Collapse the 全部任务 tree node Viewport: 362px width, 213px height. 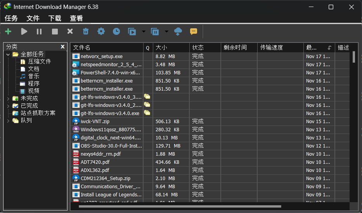click(x=8, y=54)
